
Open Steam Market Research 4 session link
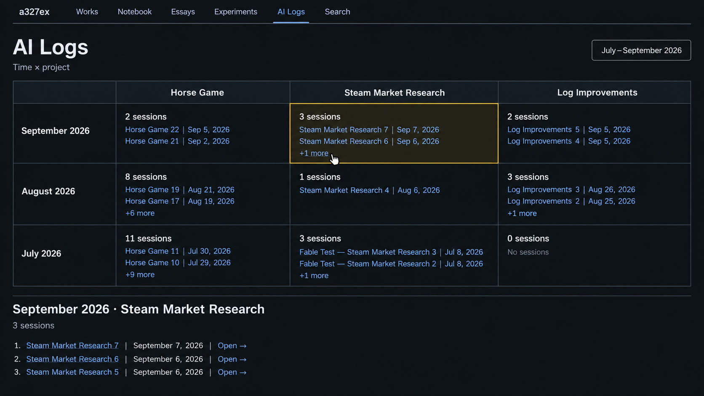[x=370, y=190]
